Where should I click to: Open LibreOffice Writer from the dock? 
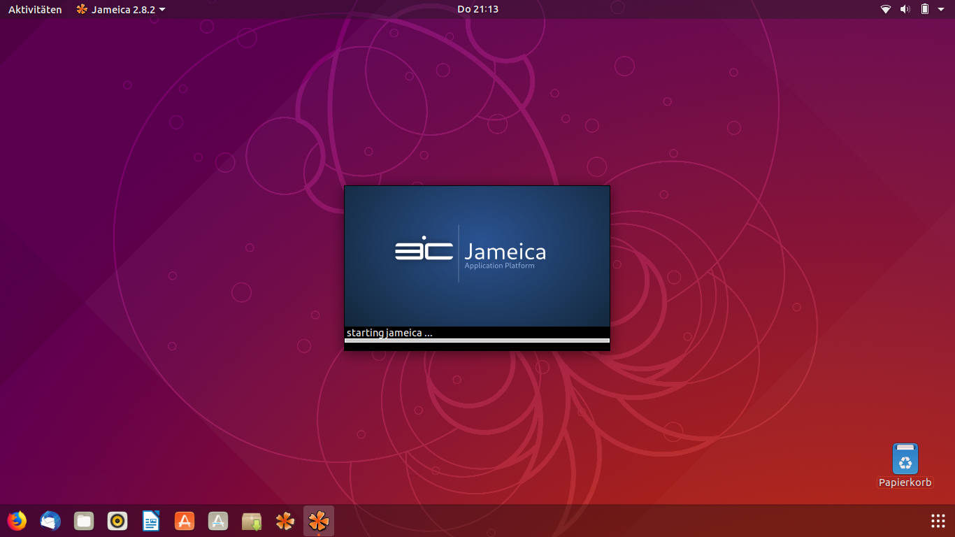point(151,521)
